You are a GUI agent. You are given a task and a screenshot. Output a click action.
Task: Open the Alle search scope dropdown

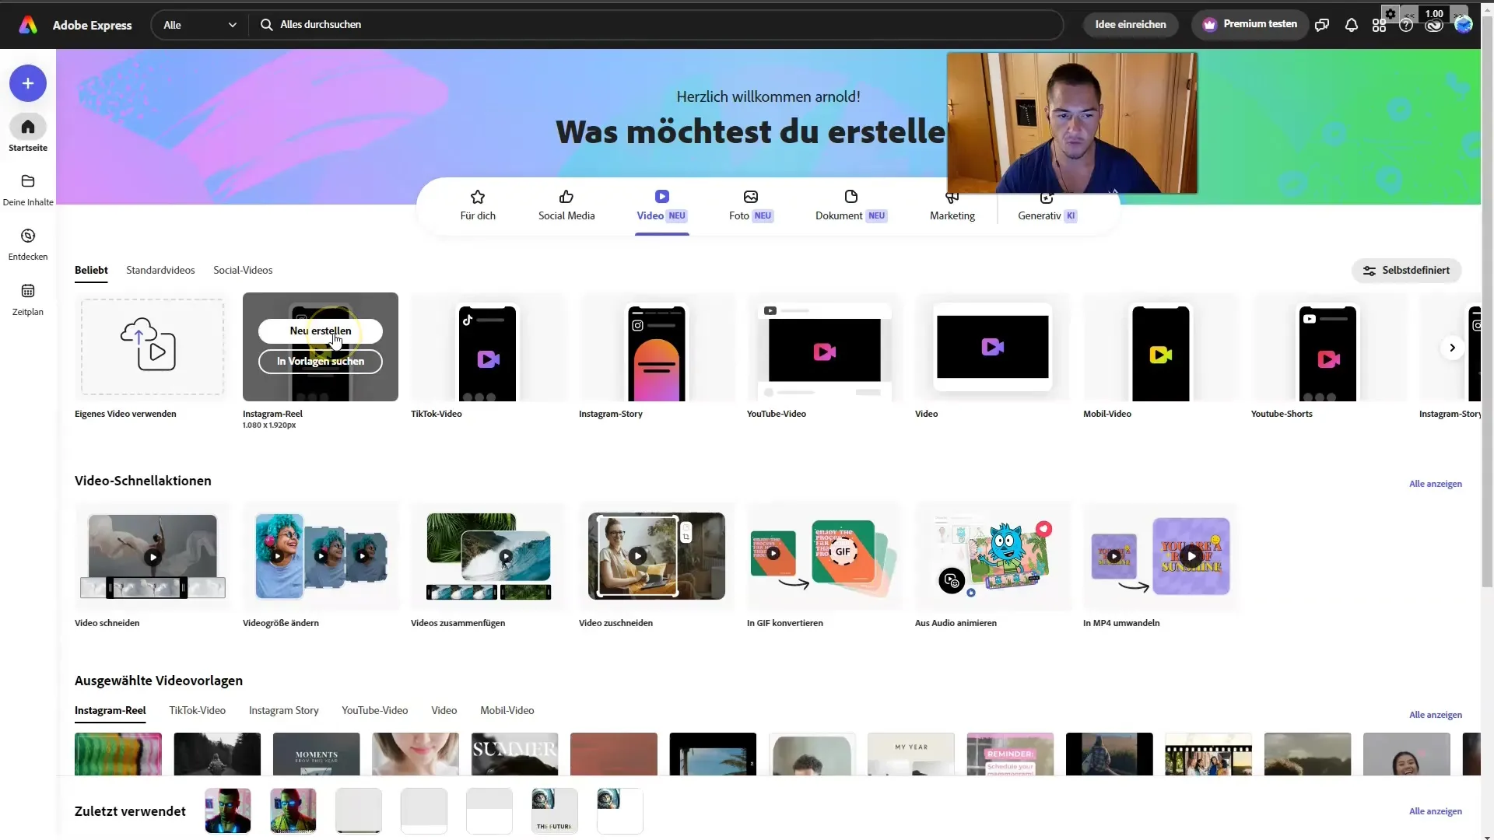[199, 25]
